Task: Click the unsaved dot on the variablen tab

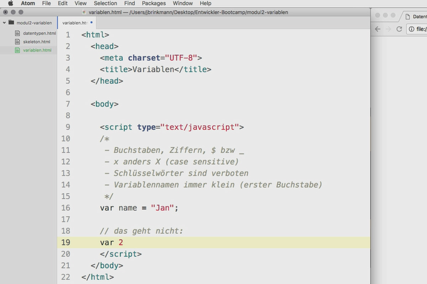Action: coord(91,22)
